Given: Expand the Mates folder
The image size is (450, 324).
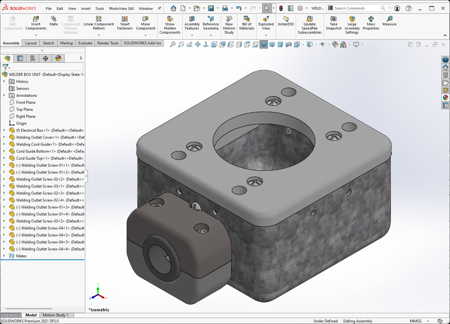Looking at the screenshot, I should [4, 256].
